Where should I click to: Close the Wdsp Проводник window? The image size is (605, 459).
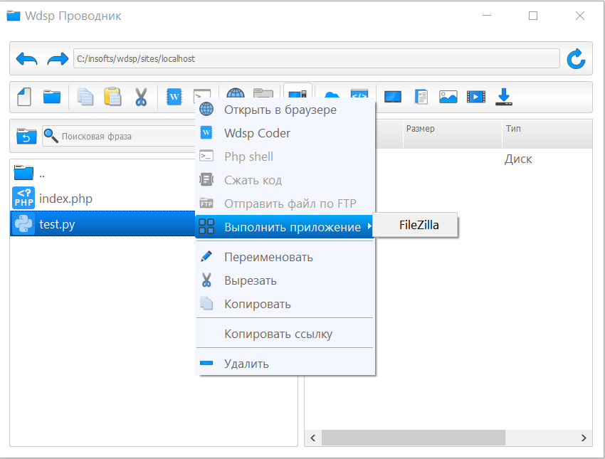point(580,16)
